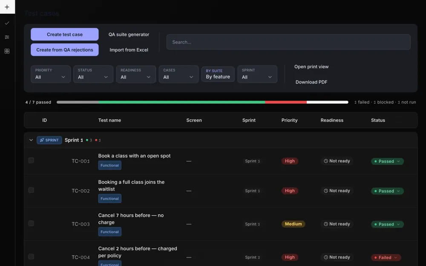Click the clock icon in TC-003's Readiness cell
This screenshot has height=266, width=426.
[x=326, y=224]
